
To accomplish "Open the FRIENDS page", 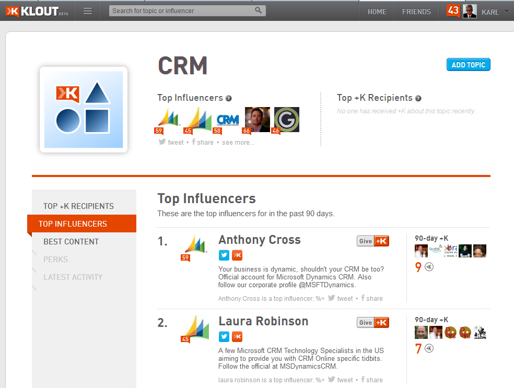I will point(417,12).
